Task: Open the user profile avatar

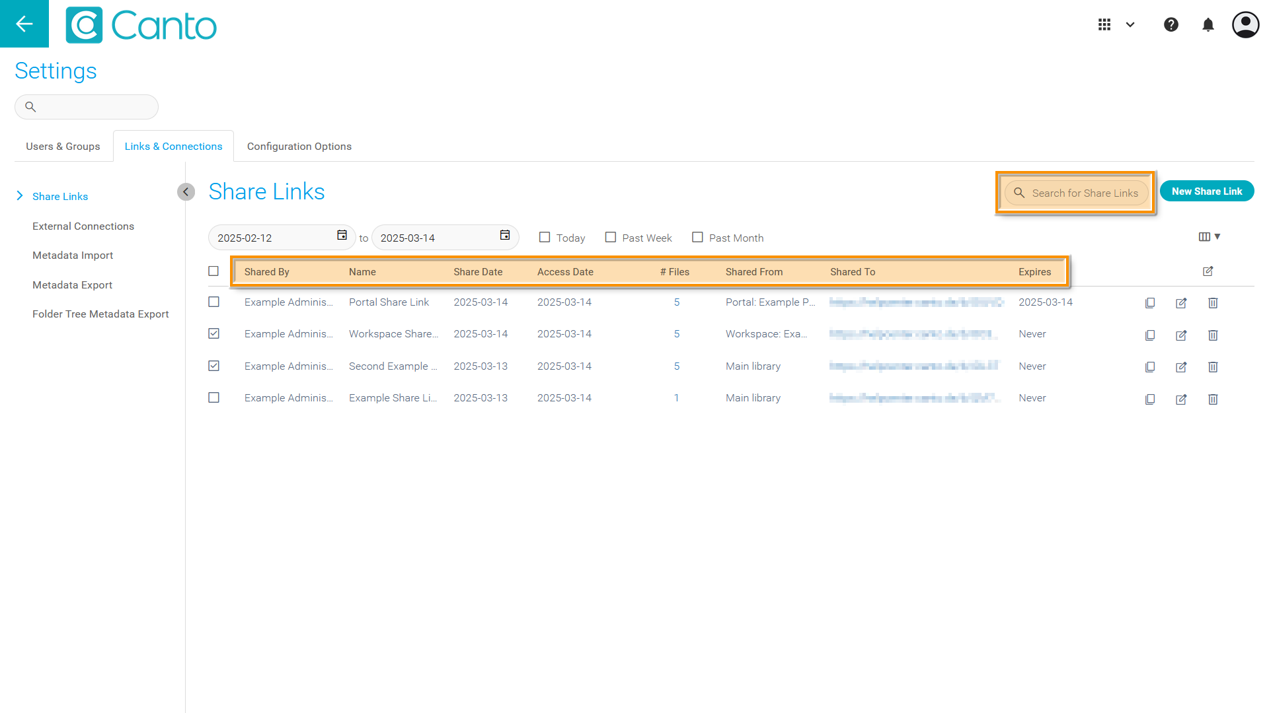Action: [1245, 24]
